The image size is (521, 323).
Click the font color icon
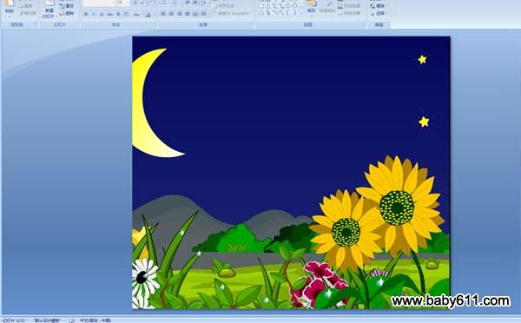point(148,14)
